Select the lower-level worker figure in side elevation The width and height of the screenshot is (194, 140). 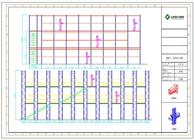tap(117, 97)
